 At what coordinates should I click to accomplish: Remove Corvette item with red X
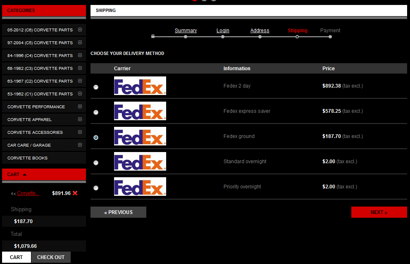[75, 193]
